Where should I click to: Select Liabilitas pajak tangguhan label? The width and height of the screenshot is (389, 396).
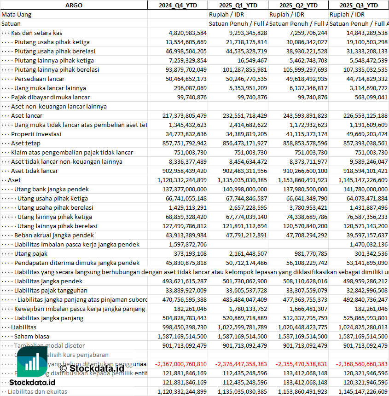(51, 290)
